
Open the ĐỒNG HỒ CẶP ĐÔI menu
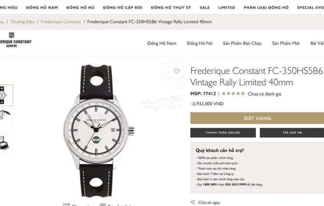123,8
